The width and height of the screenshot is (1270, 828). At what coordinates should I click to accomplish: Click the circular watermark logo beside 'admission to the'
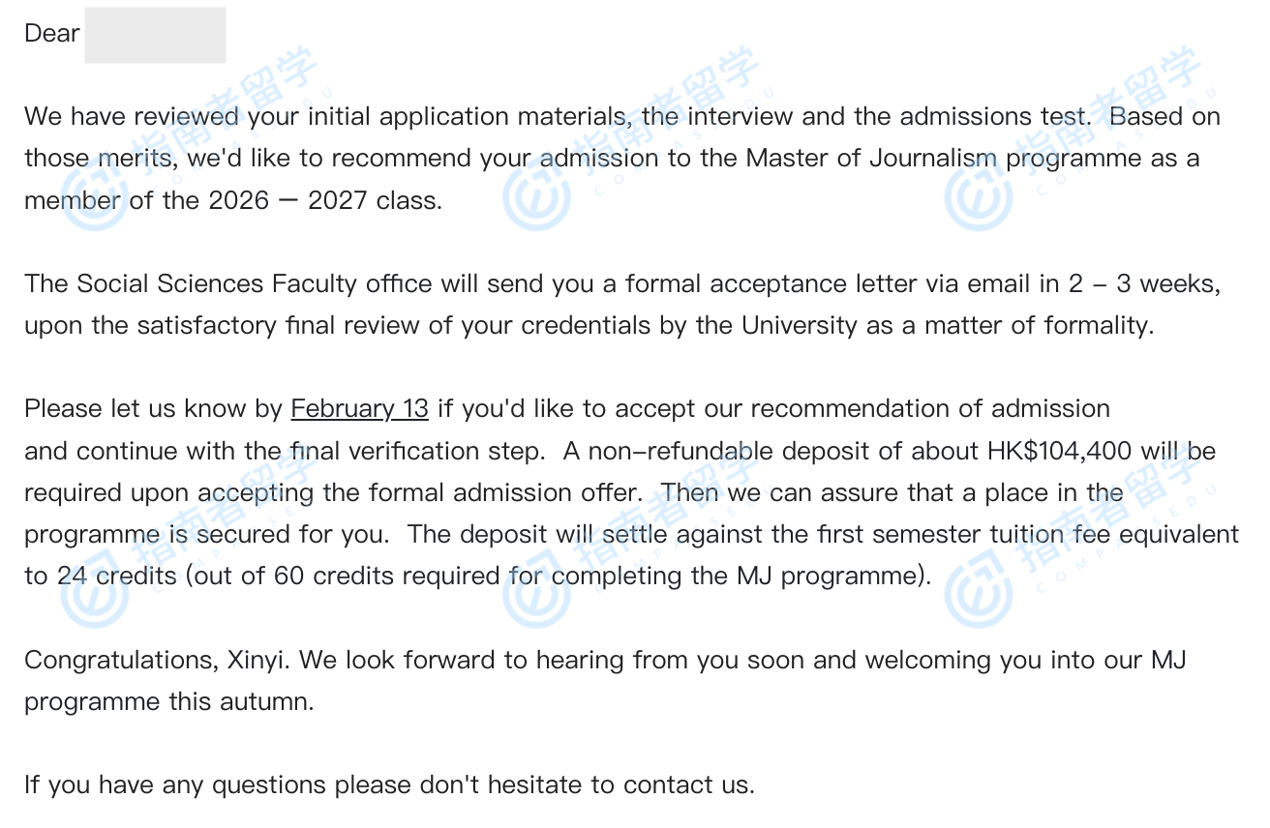(535, 197)
